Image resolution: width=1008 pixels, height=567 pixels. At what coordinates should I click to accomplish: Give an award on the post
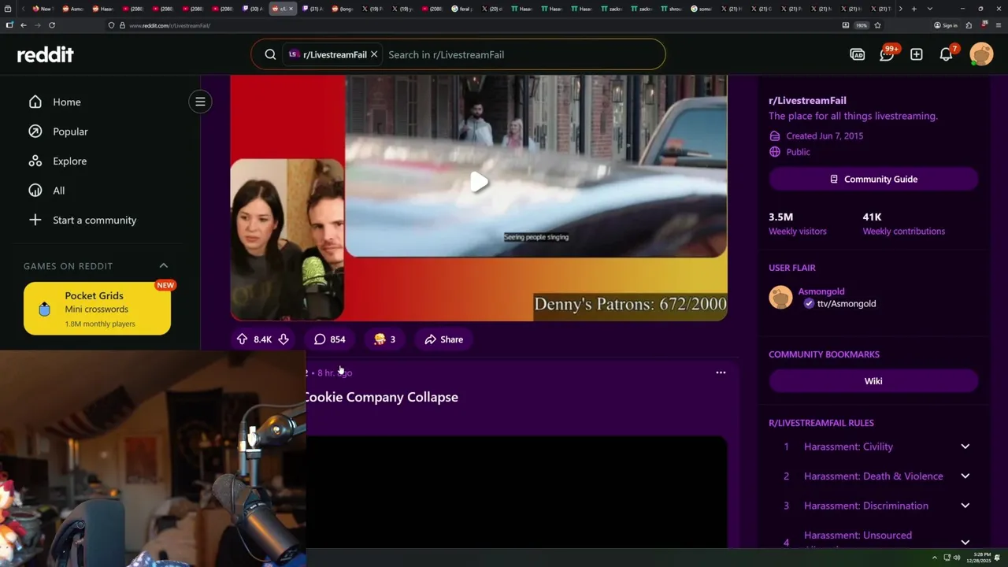[x=384, y=339]
